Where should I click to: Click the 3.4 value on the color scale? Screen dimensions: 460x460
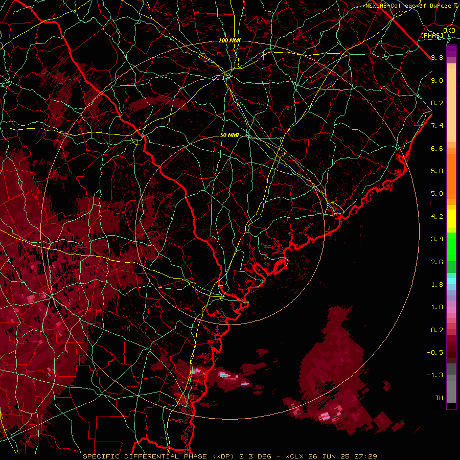pos(437,239)
